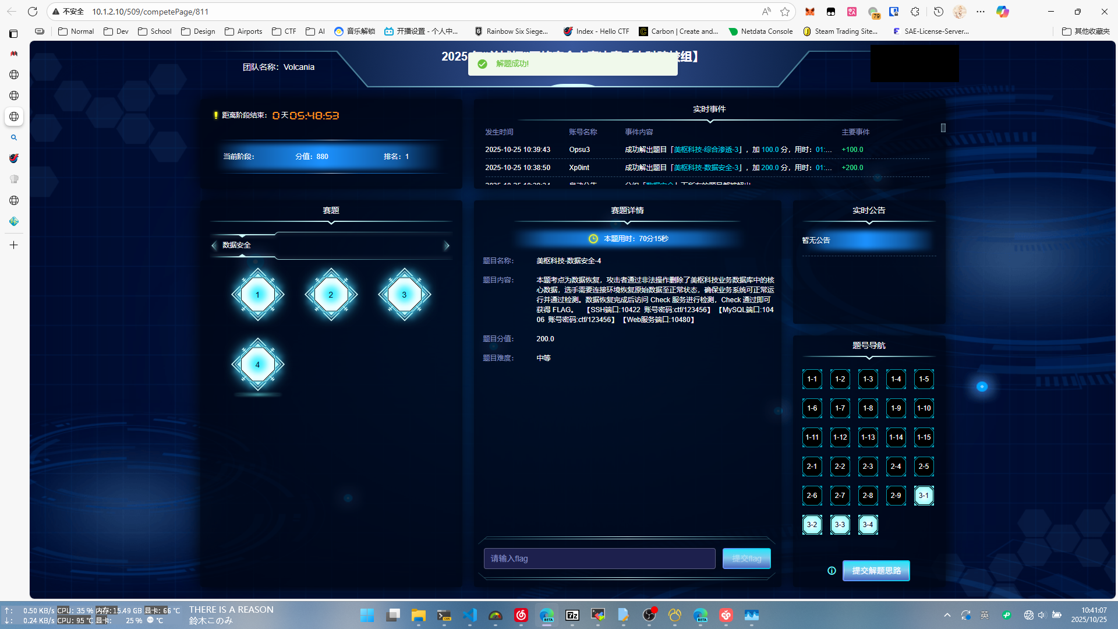
Task: Click the 提交解题思路 button
Action: pos(876,571)
